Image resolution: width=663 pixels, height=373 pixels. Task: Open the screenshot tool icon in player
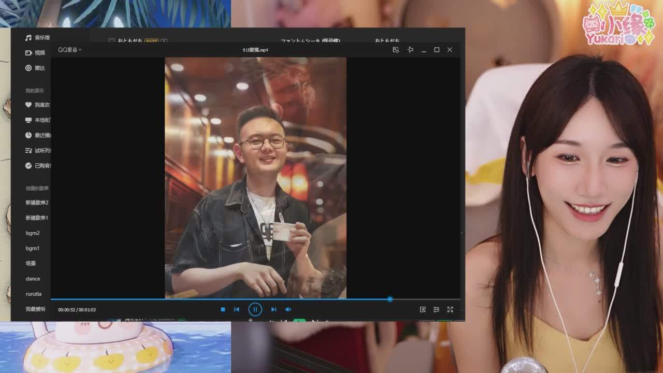[x=423, y=309]
